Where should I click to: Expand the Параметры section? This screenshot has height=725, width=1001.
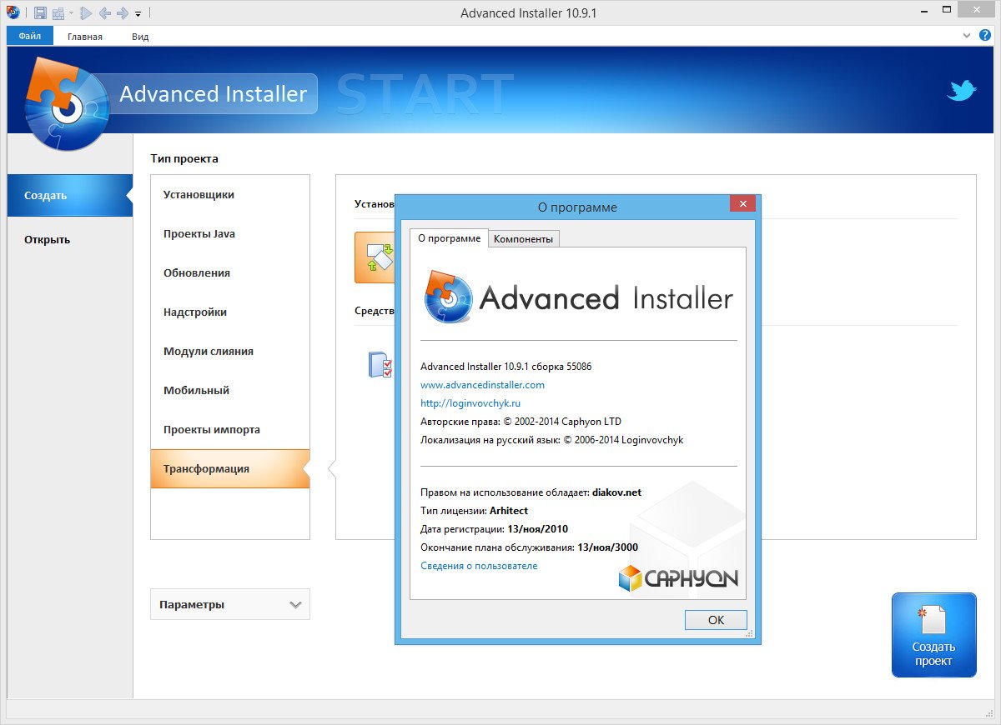[230, 604]
